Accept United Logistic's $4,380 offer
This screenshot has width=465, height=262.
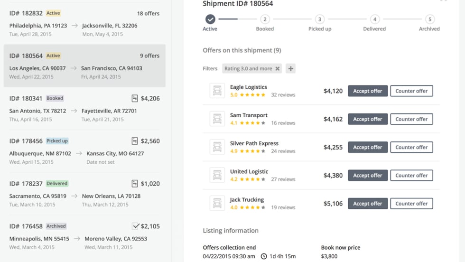(x=368, y=176)
